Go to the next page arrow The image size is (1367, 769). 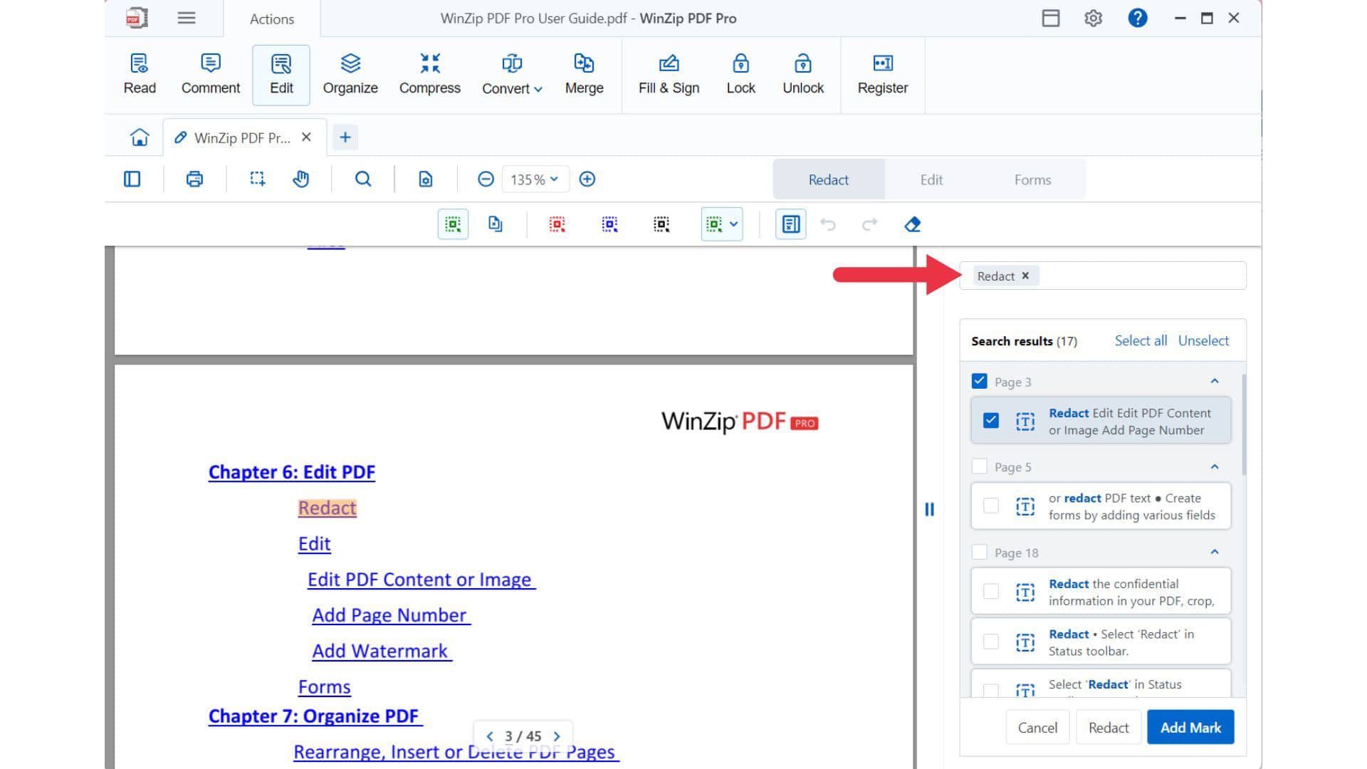tap(557, 736)
